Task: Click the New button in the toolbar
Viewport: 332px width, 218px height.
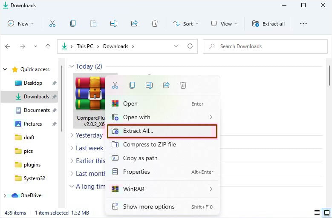Action: pos(20,24)
